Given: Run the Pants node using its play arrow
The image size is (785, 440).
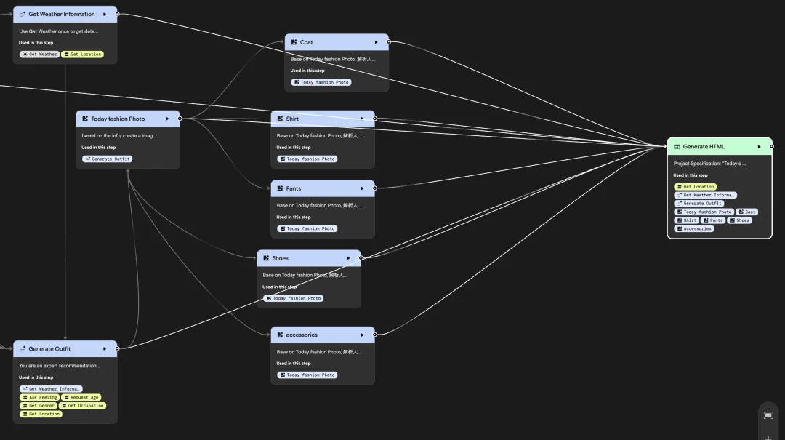Looking at the screenshot, I should (362, 188).
